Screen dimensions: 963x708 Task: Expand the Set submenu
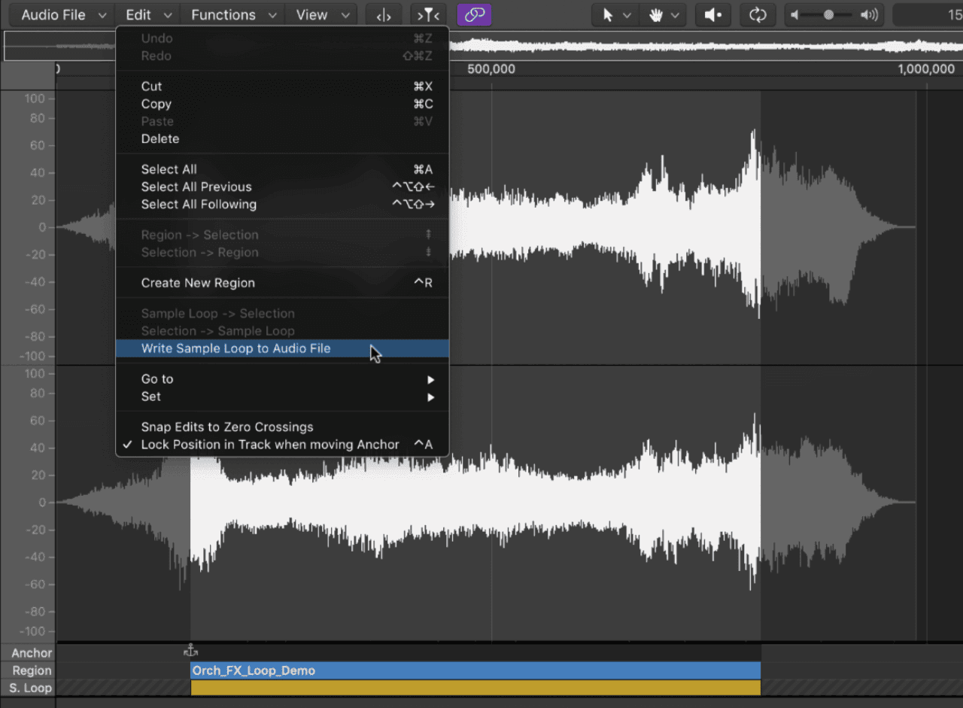point(282,397)
